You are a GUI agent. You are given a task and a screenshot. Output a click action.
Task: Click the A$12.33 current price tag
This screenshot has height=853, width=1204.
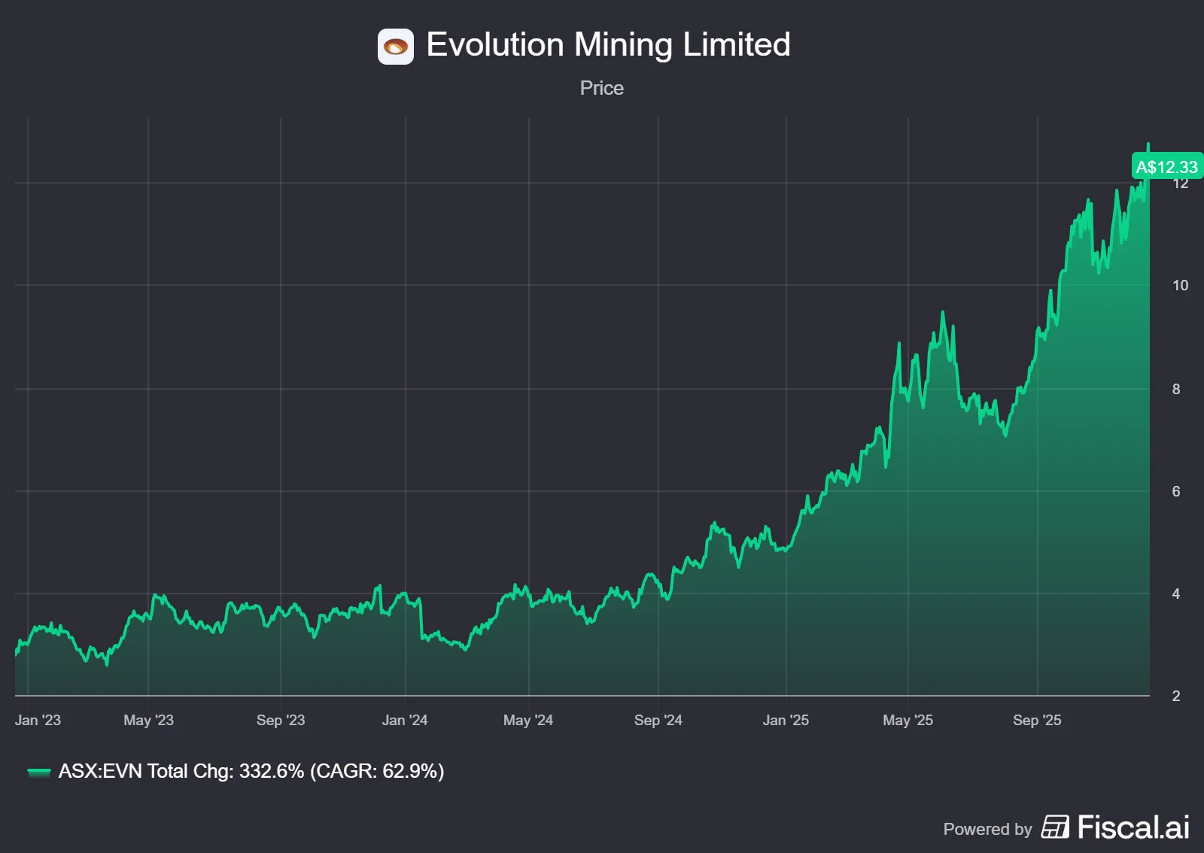point(1166,166)
